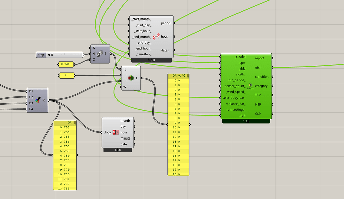Click the C input on Series component

click(x=94, y=60)
